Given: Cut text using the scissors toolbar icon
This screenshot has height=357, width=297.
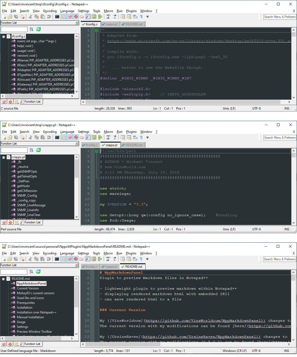Looking at the screenshot, I should point(30,17).
